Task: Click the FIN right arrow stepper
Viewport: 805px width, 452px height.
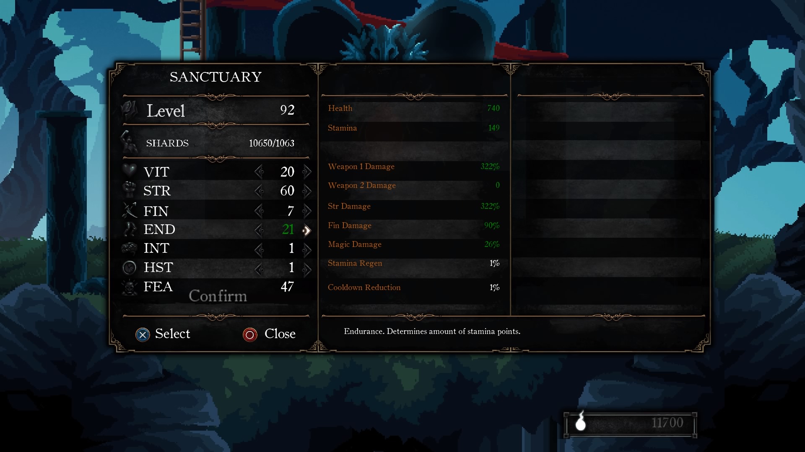Action: click(306, 210)
